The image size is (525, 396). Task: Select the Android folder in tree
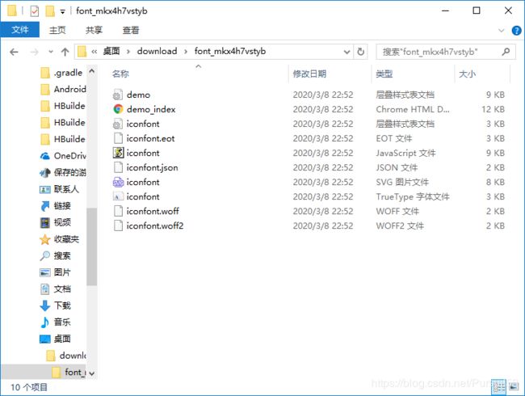click(x=63, y=89)
